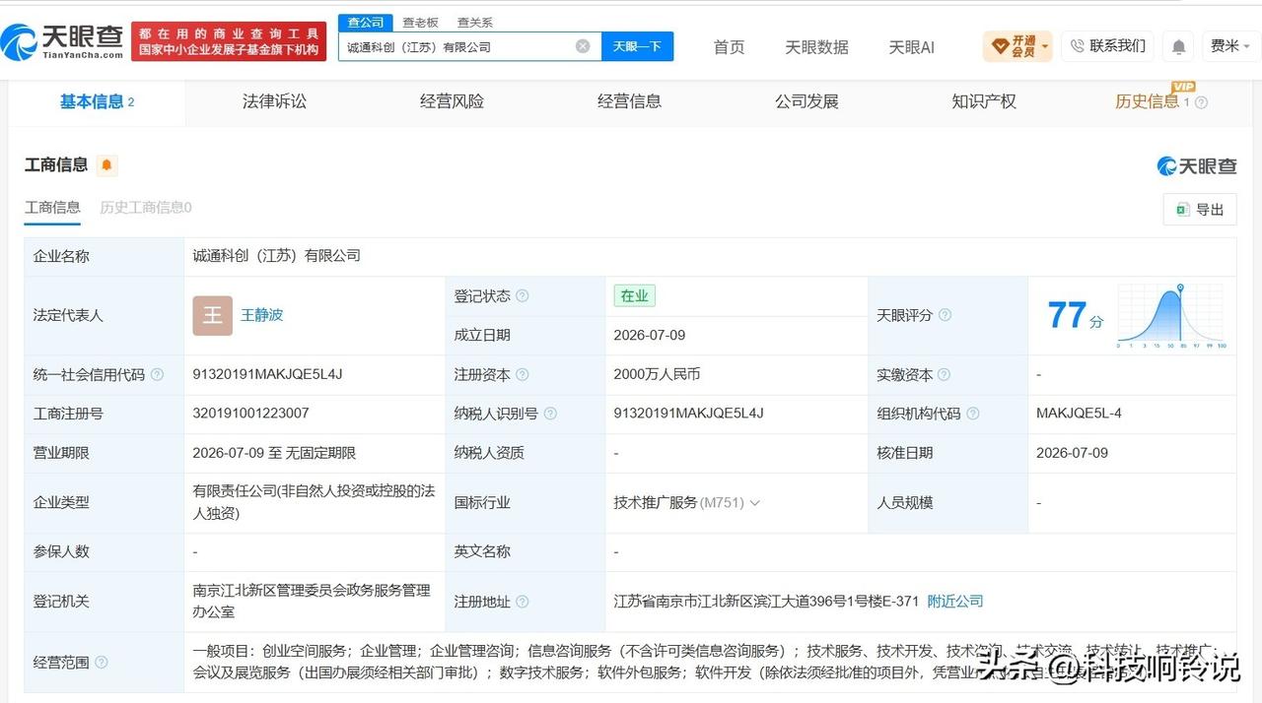1262x703 pixels.
Task: Click the orange alert bell beside 工商信息
Action: pos(106,164)
